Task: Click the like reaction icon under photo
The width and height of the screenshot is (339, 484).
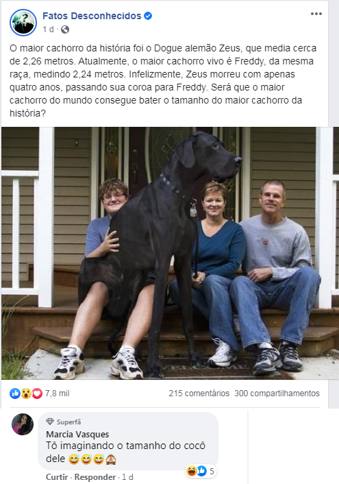Action: coord(15,394)
